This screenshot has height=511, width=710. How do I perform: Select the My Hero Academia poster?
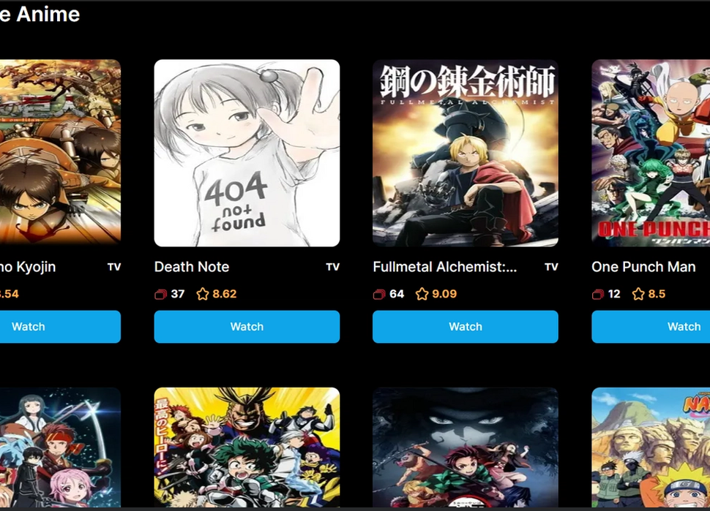coord(247,447)
